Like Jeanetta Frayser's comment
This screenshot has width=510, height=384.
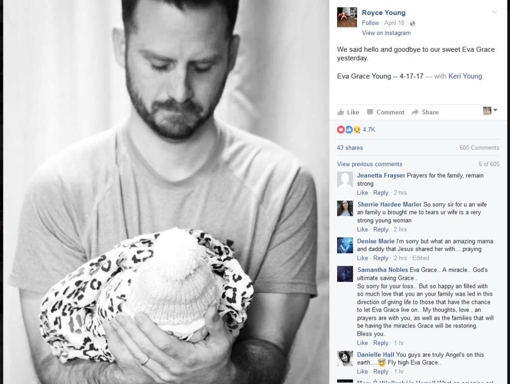[363, 193]
